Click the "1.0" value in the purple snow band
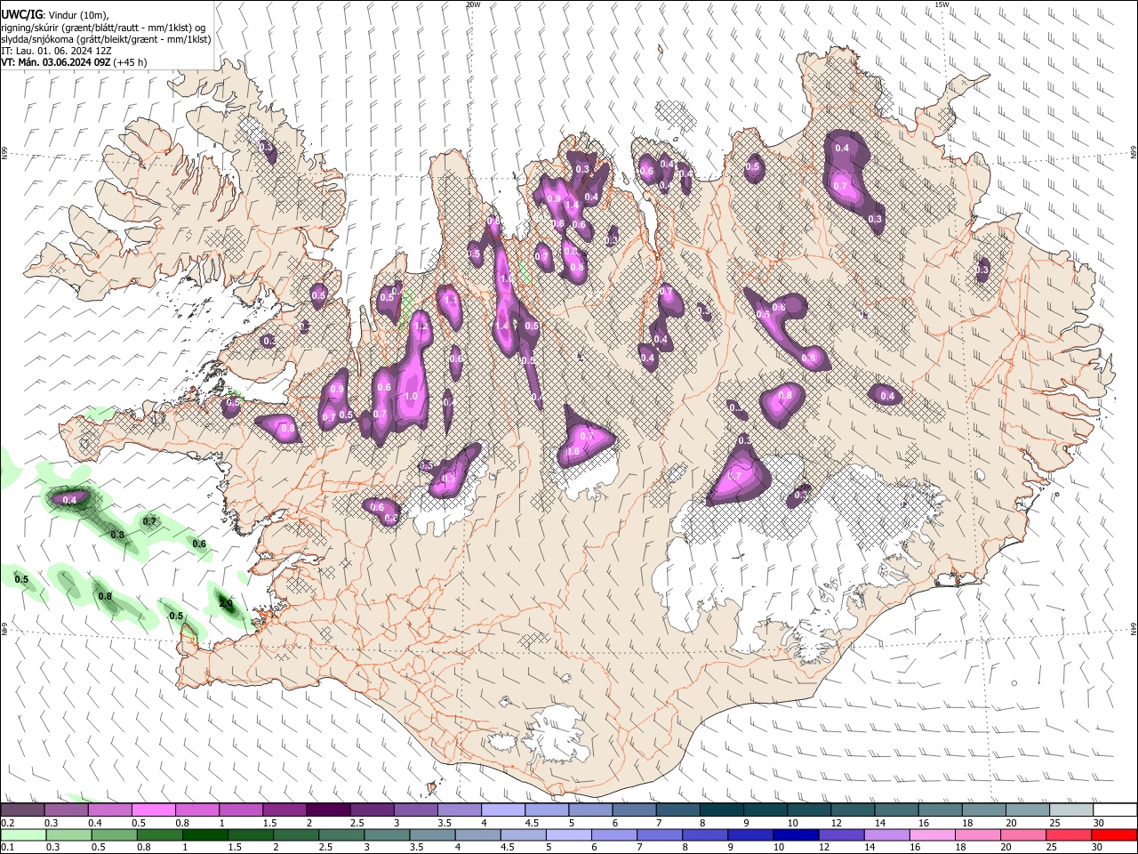 (x=411, y=397)
